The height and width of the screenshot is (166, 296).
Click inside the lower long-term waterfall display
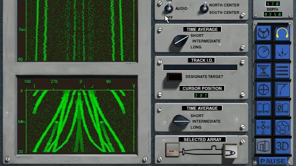80,121
